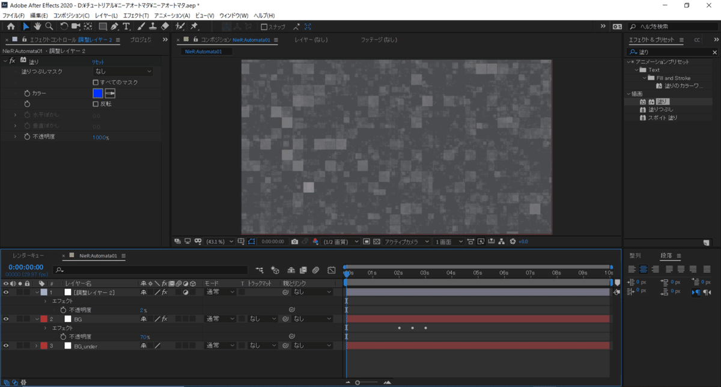Click the blue カラー color swatch
Viewport: 721px width, 387px height.
(x=98, y=94)
